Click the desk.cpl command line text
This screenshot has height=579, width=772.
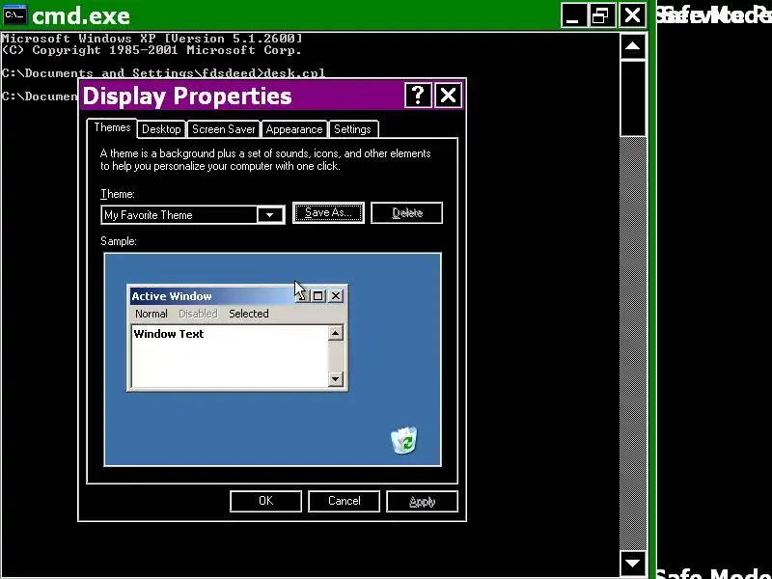coord(163,73)
